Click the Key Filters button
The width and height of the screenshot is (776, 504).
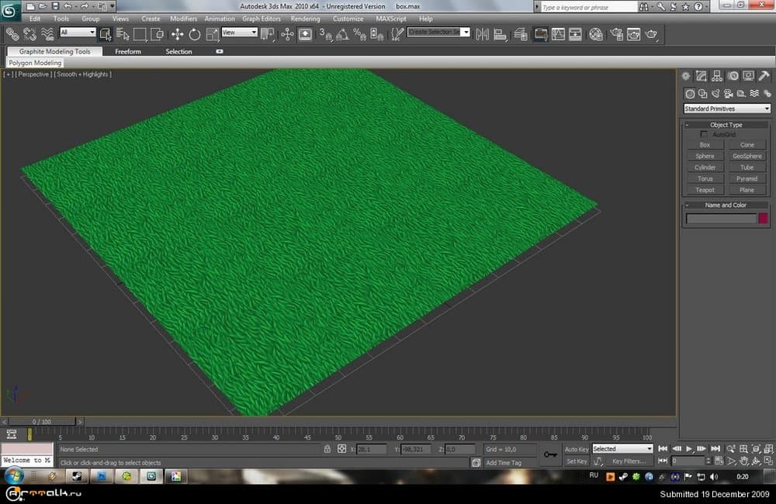tap(629, 461)
